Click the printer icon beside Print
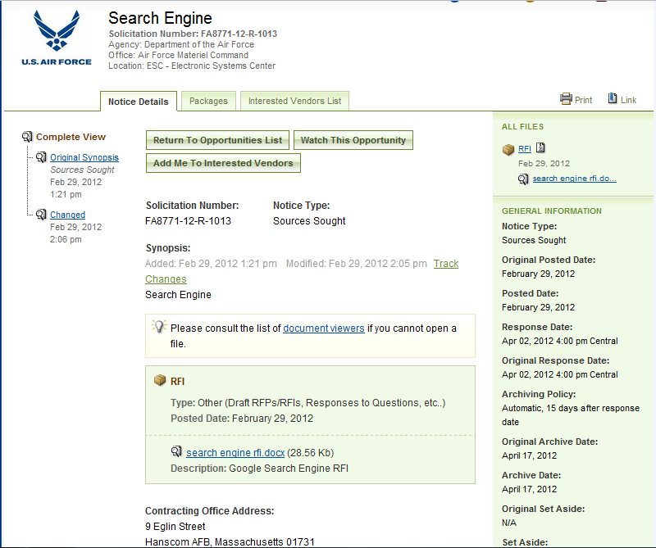 (566, 99)
